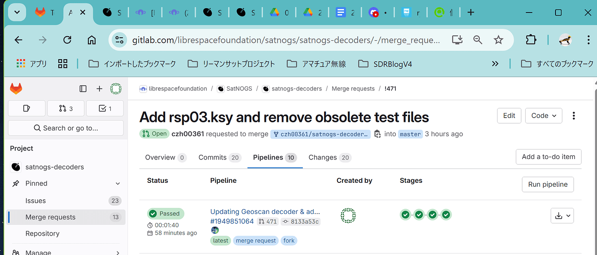Create new item using the plus icon
This screenshot has width=597, height=255.
coord(99,89)
